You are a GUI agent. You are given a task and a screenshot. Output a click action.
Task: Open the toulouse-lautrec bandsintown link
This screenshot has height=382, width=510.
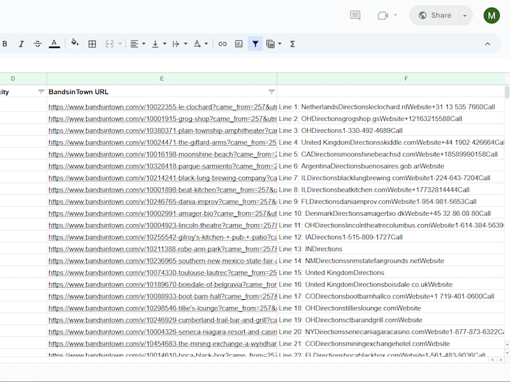(x=163, y=272)
